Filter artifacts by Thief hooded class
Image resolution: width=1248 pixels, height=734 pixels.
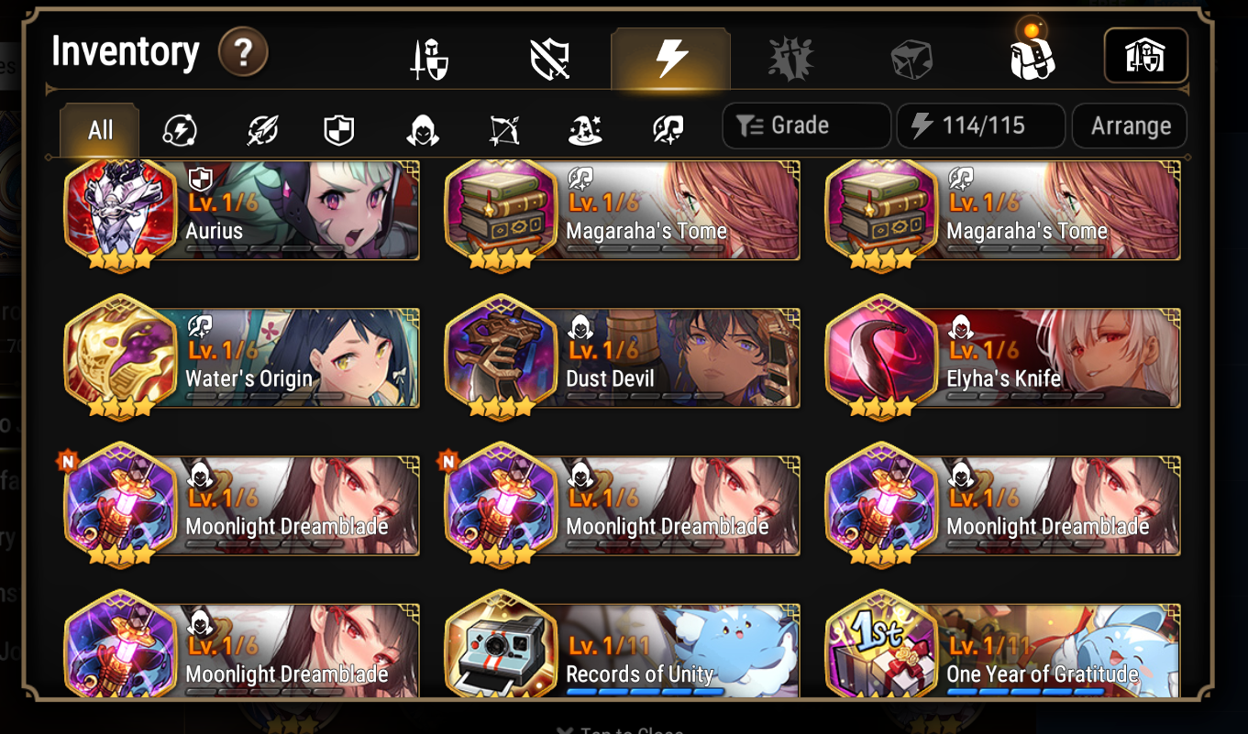[x=423, y=130]
